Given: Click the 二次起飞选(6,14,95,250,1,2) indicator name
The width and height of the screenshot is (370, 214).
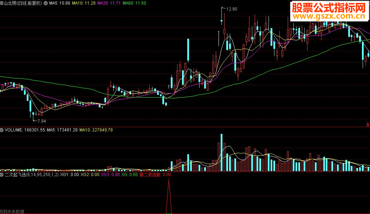Looking at the screenshot, I should [x=32, y=175].
